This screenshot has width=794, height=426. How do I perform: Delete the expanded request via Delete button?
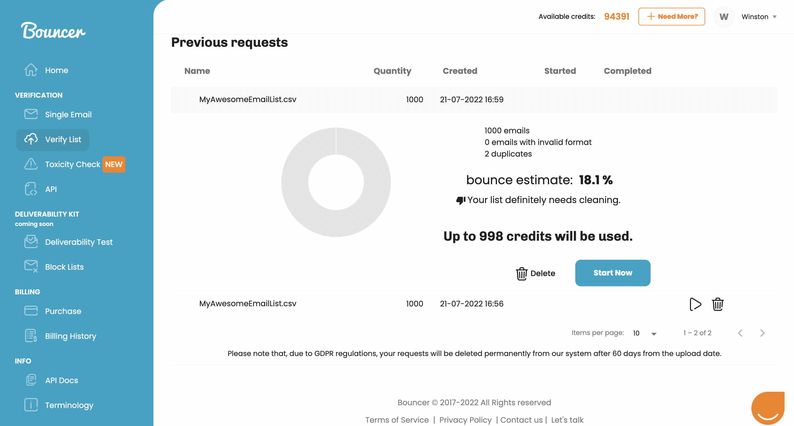535,273
